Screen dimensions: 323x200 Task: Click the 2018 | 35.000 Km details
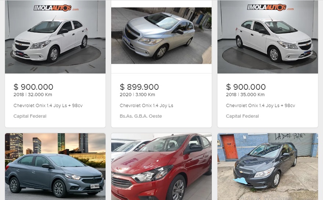245,95
